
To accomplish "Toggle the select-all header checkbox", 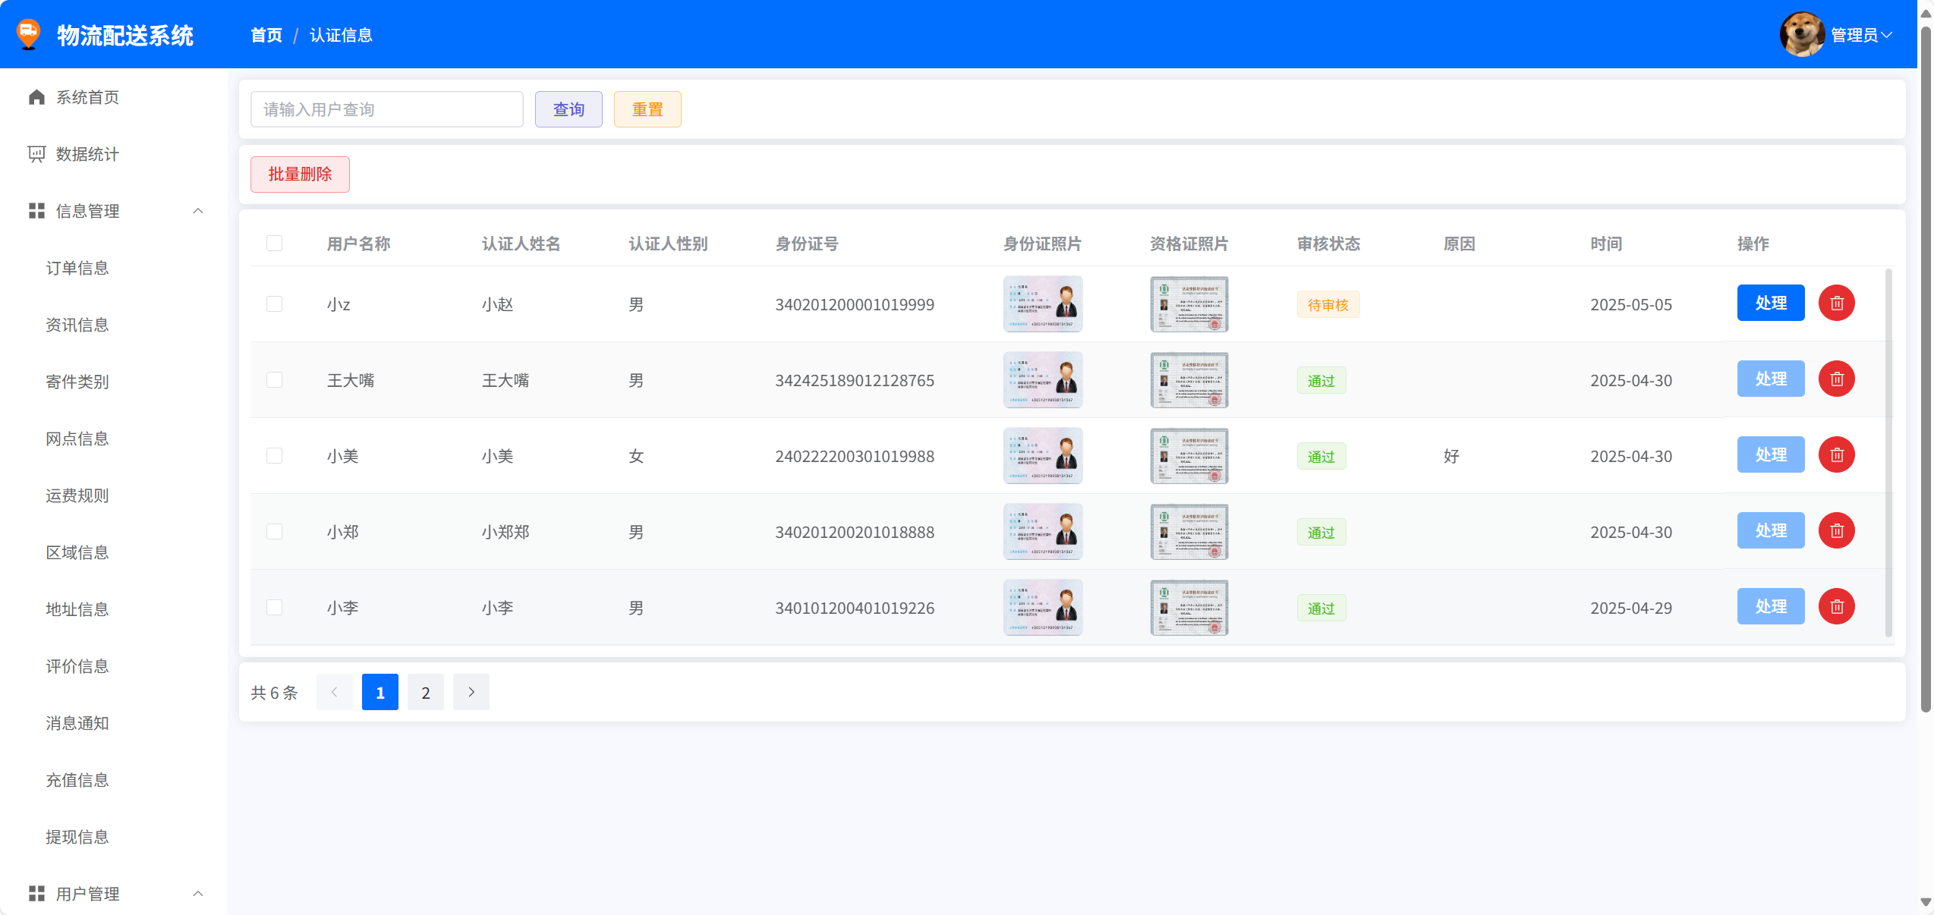I will point(274,244).
